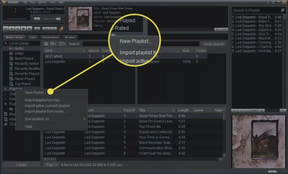This screenshot has width=288, height=174.
Task: Click the CD disc icon in sidebar
Action: [x=6, y=124]
